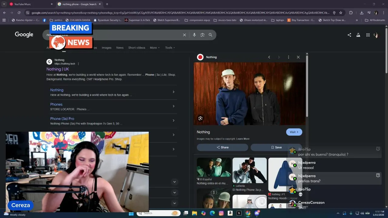This screenshot has height=218, width=388.
Task: Open El Español related image thumbnail
Action: tap(214, 167)
